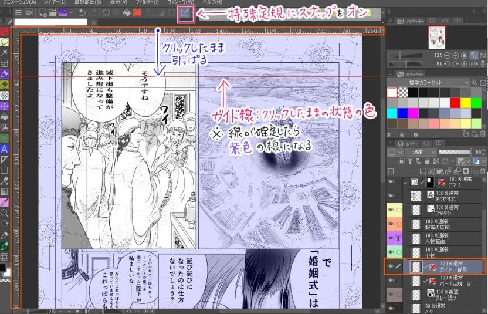Hide the そうですね text layer
Screen dimensions: 488x314
[390, 195]
